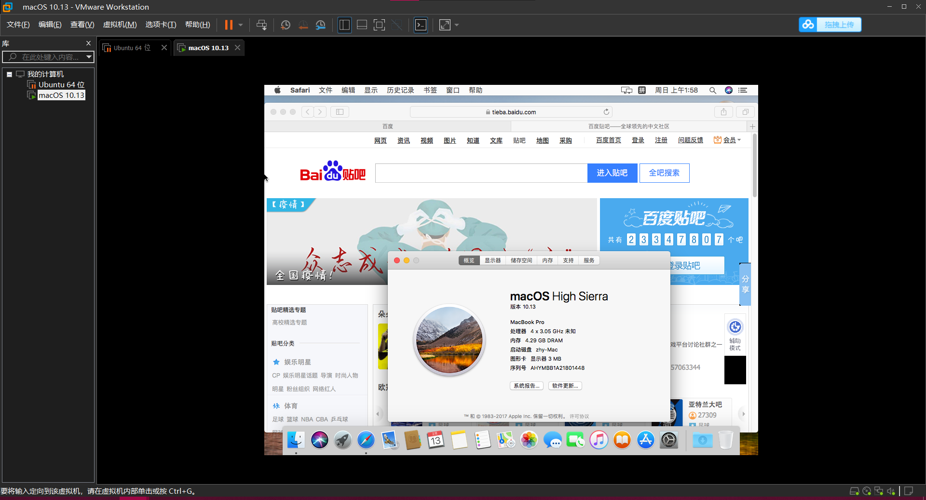Image resolution: width=926 pixels, height=500 pixels.
Task: Switch to the 储存空间 tab in About This Mac
Action: pos(521,260)
